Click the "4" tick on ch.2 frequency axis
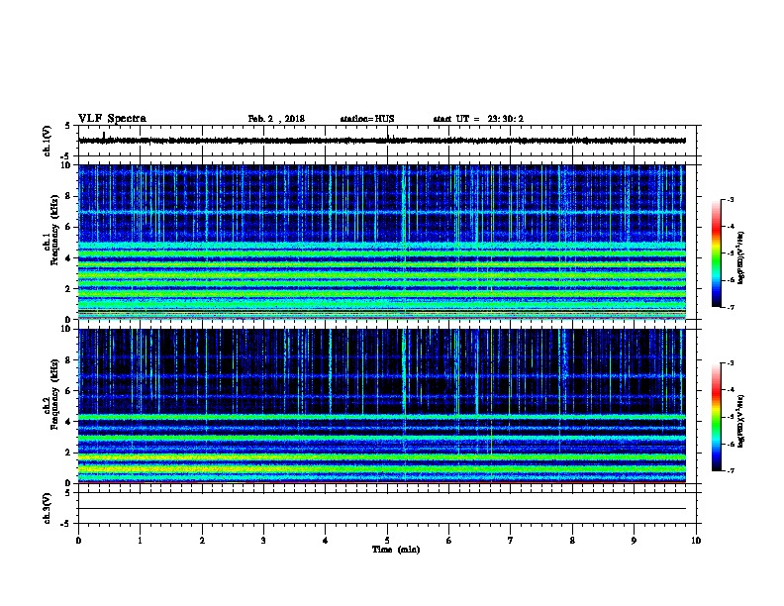This screenshot has width=784, height=606. click(69, 422)
